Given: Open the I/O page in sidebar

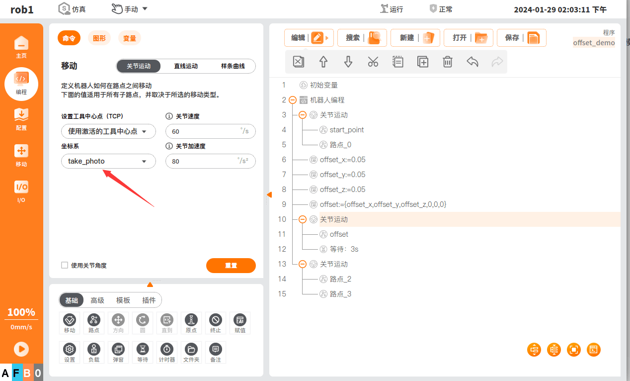Looking at the screenshot, I should click(21, 191).
